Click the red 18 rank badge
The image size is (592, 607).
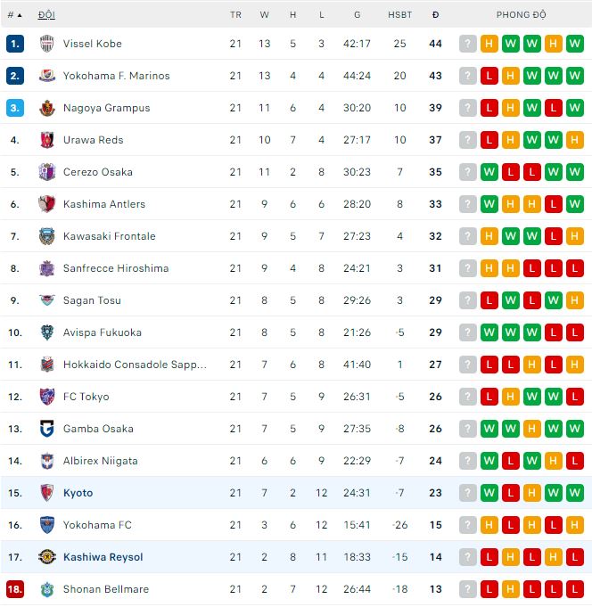tap(15, 589)
